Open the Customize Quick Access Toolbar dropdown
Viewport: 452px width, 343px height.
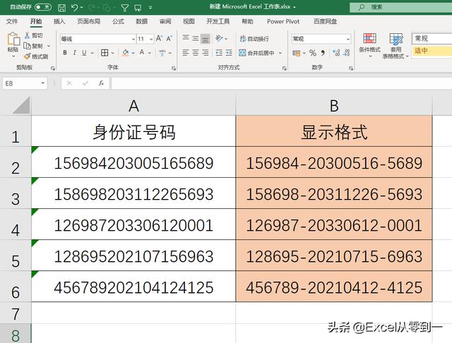click(x=150, y=8)
